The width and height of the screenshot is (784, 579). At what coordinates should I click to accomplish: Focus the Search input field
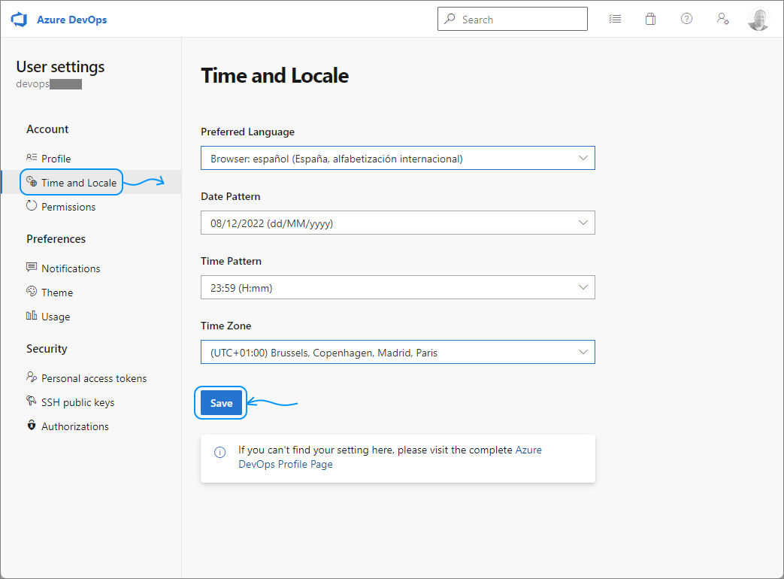point(513,19)
